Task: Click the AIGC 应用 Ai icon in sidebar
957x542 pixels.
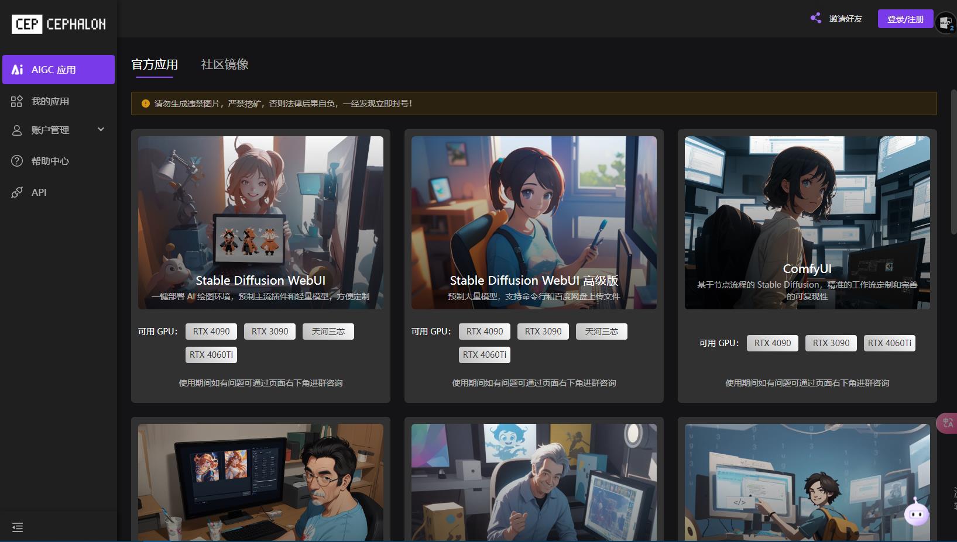Action: 18,70
